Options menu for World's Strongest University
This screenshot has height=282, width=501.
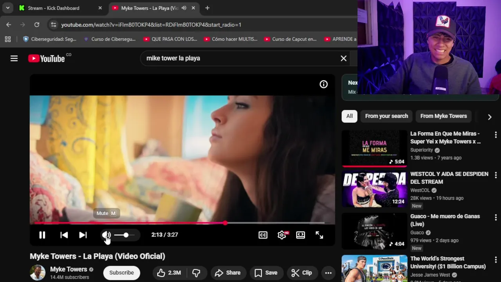pos(496,260)
